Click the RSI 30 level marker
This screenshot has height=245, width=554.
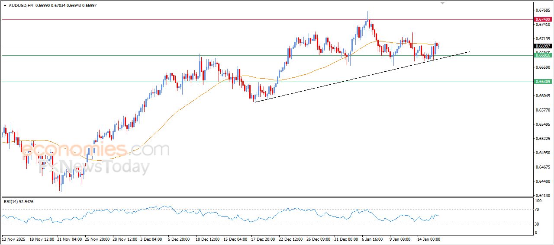(538, 224)
